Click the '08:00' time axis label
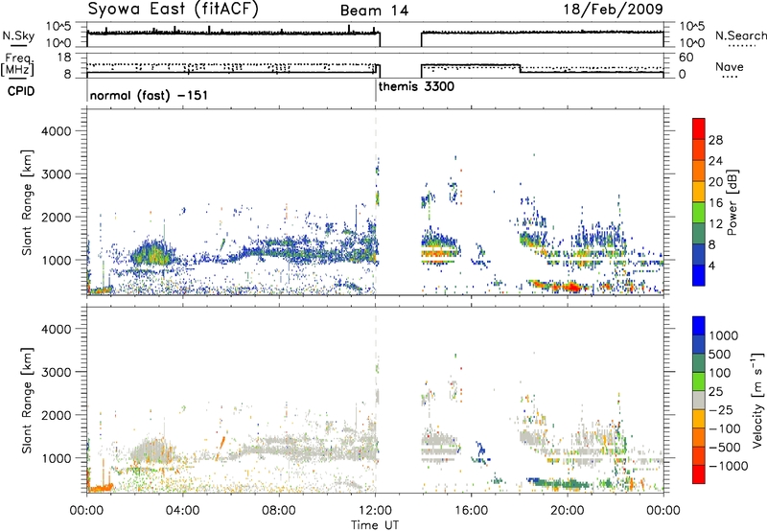 (x=278, y=511)
